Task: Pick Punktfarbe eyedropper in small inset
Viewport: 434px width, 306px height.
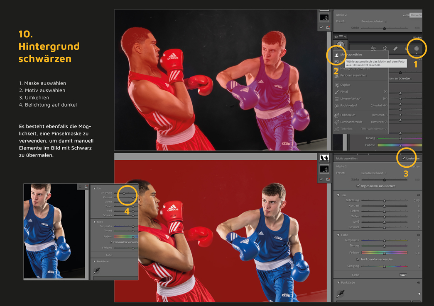Action: click(96, 271)
